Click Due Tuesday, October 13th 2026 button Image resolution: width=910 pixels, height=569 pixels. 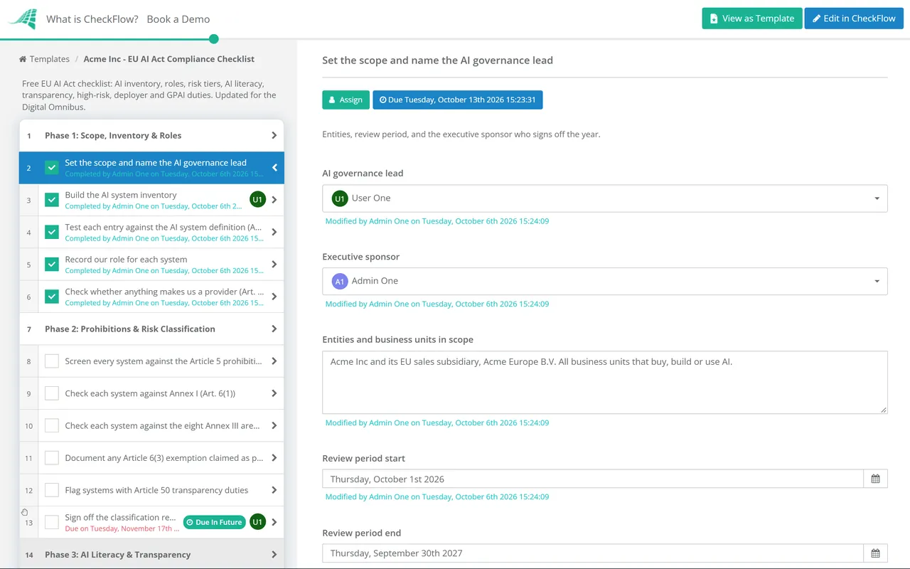click(x=458, y=100)
